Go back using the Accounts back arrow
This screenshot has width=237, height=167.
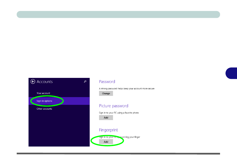[33, 82]
